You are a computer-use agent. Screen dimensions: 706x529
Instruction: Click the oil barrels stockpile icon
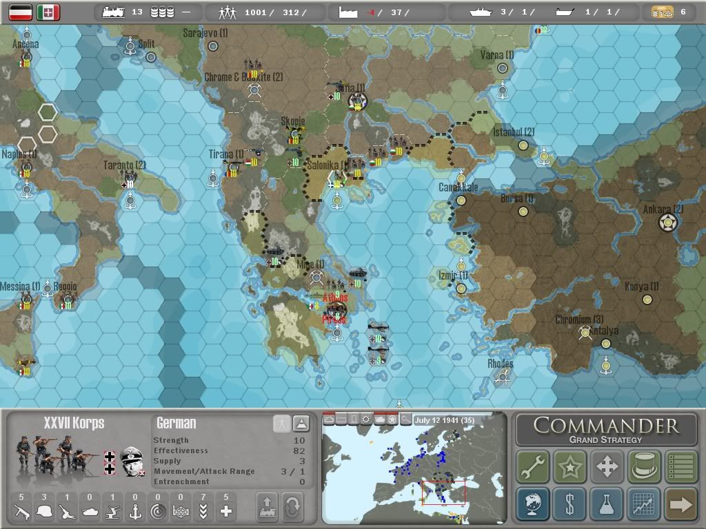click(x=162, y=12)
